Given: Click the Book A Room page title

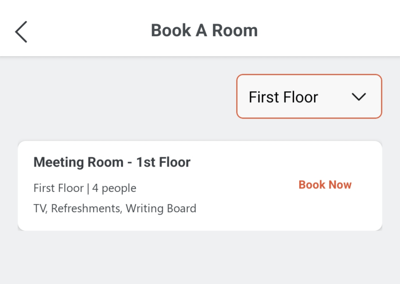Looking at the screenshot, I should tap(204, 30).
